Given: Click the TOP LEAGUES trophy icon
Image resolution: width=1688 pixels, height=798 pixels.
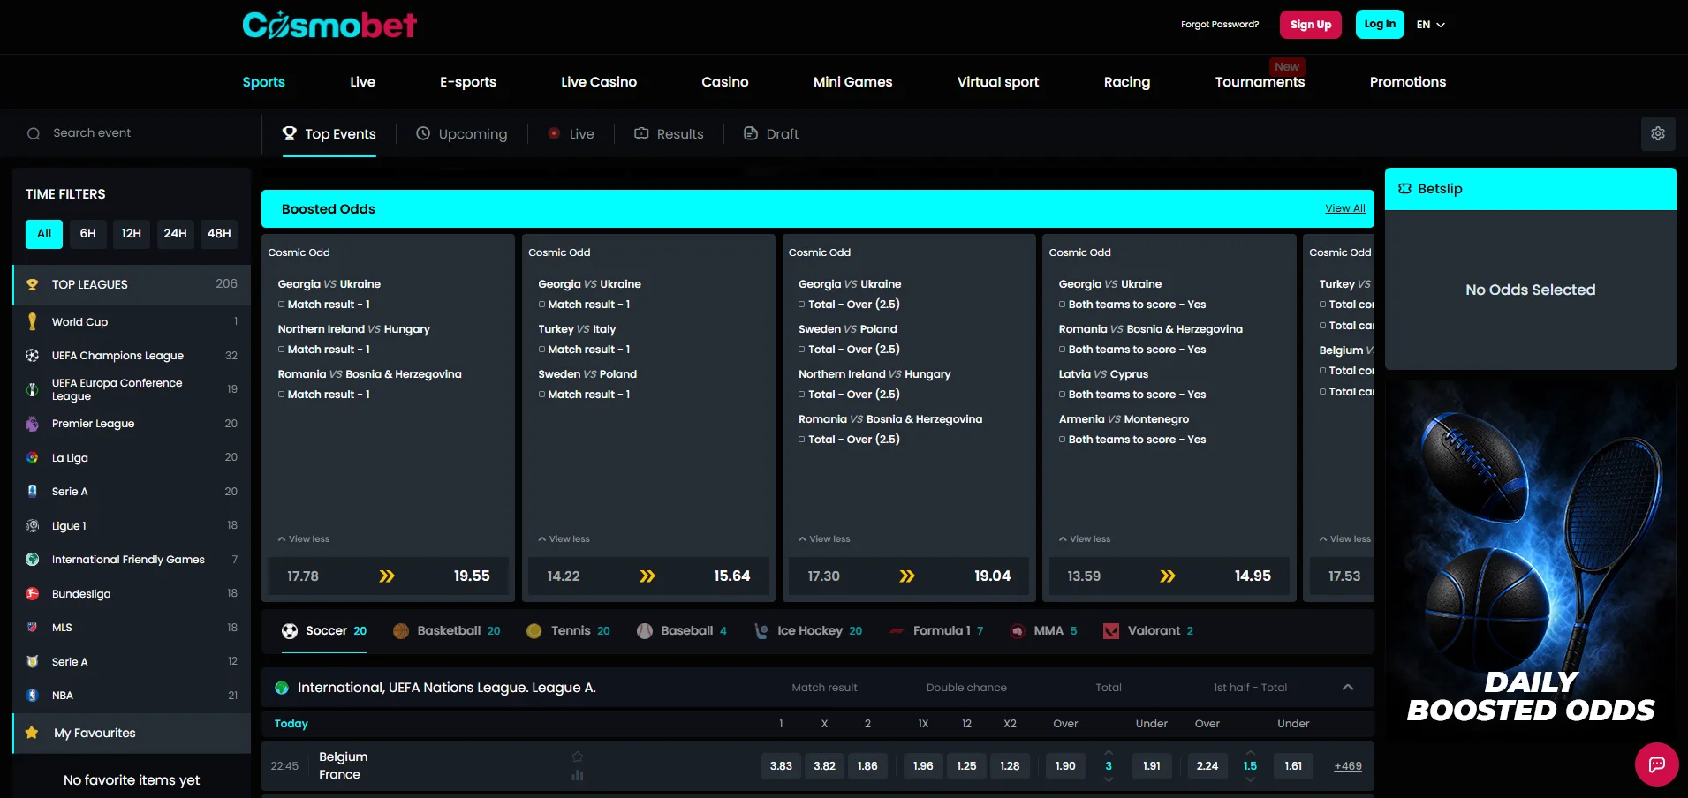Looking at the screenshot, I should pyautogui.click(x=33, y=284).
